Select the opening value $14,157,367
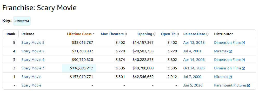 143,42
